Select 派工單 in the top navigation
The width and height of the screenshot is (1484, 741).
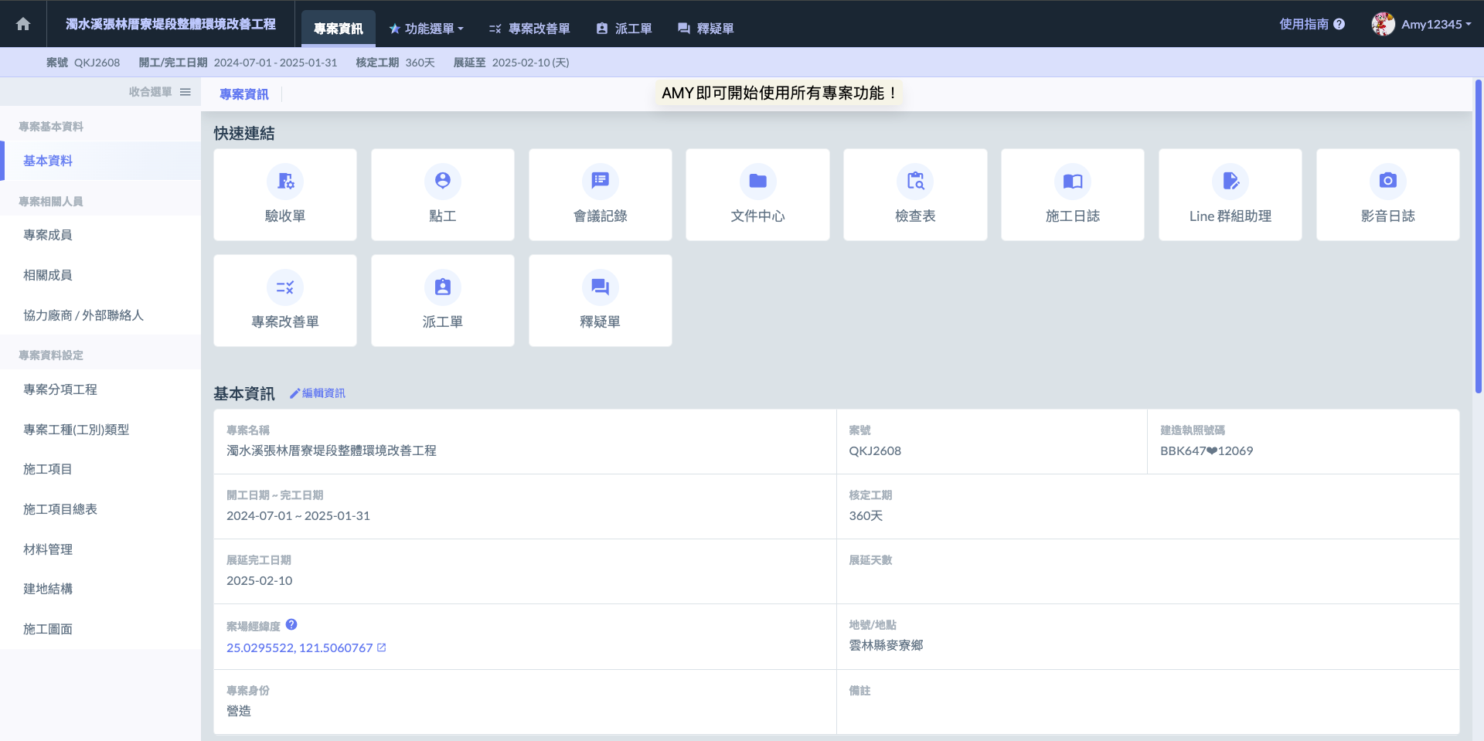[624, 29]
